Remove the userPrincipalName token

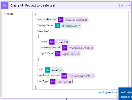tap(92, 76)
